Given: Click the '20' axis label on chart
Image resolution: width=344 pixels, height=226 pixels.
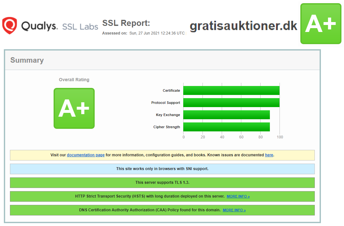Looking at the screenshot, I should click(203, 137).
